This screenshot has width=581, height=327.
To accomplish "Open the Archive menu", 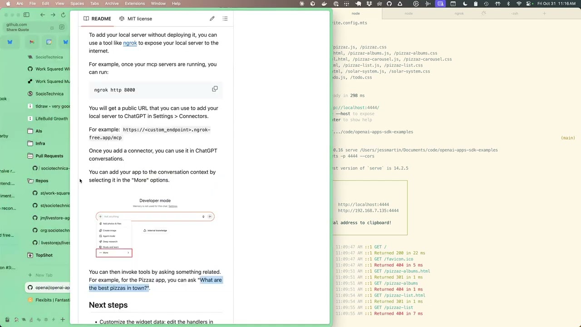I will (112, 4).
